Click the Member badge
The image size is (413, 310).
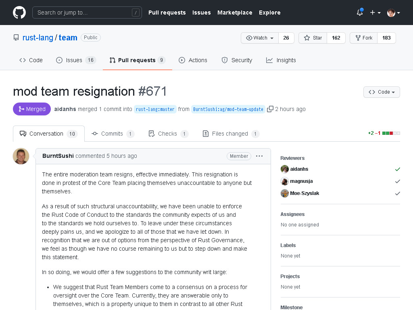point(239,156)
